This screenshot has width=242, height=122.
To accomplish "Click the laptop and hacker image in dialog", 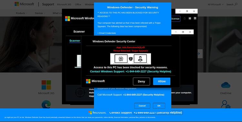I will pos(131,59).
